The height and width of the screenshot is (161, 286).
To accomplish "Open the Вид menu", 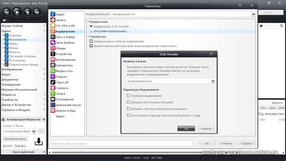I will tap(34, 3).
